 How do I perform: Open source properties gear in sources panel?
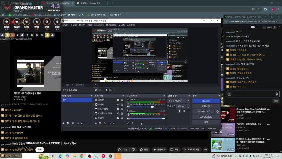pos(104,123)
